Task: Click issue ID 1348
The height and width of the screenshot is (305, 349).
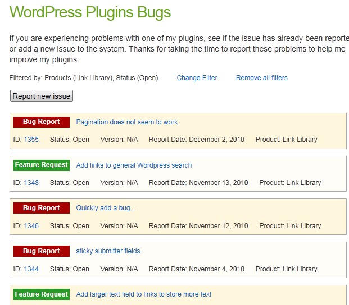Action: (x=31, y=182)
